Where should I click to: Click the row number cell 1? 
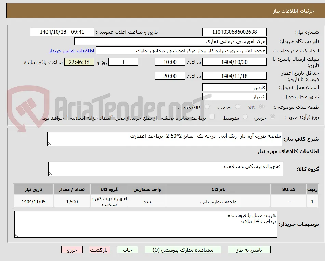click(x=312, y=201)
